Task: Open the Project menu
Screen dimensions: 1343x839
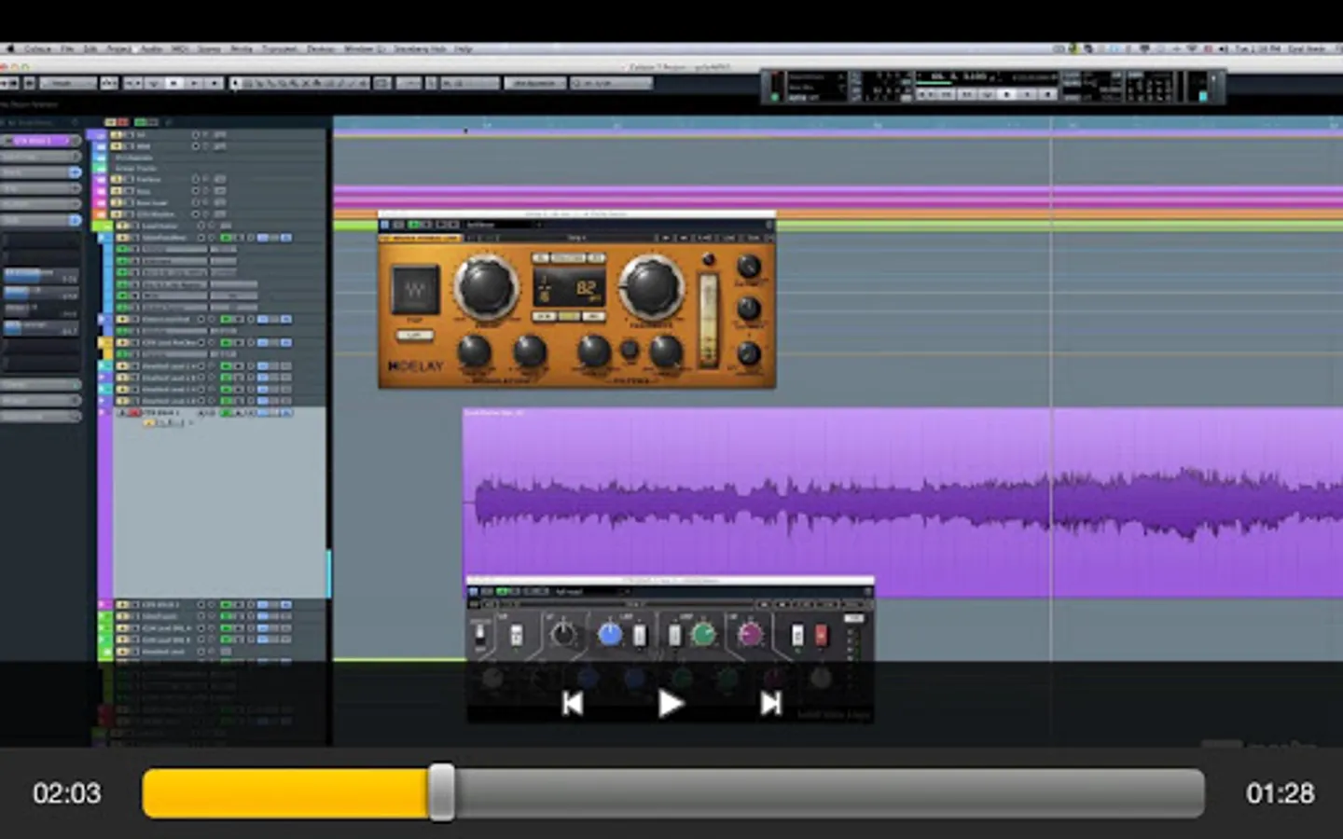Action: point(118,48)
